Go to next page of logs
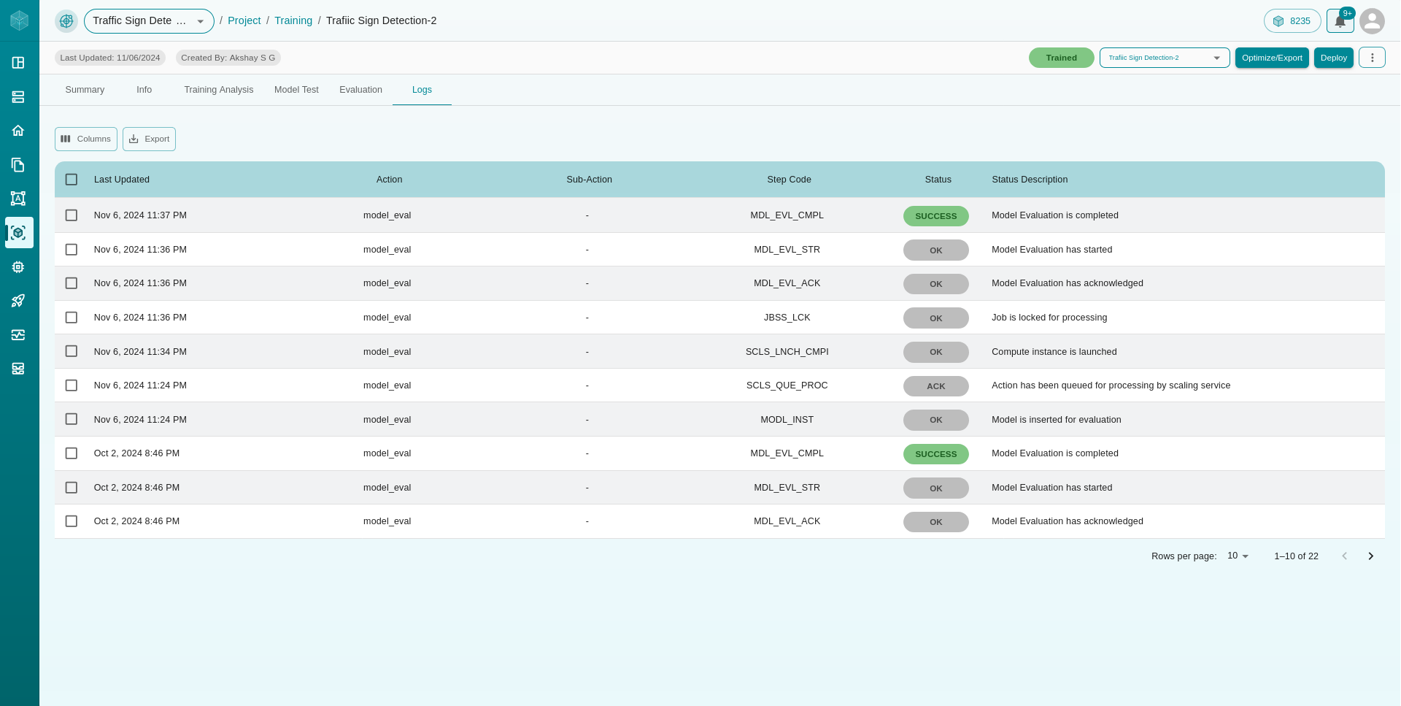 tap(1370, 556)
